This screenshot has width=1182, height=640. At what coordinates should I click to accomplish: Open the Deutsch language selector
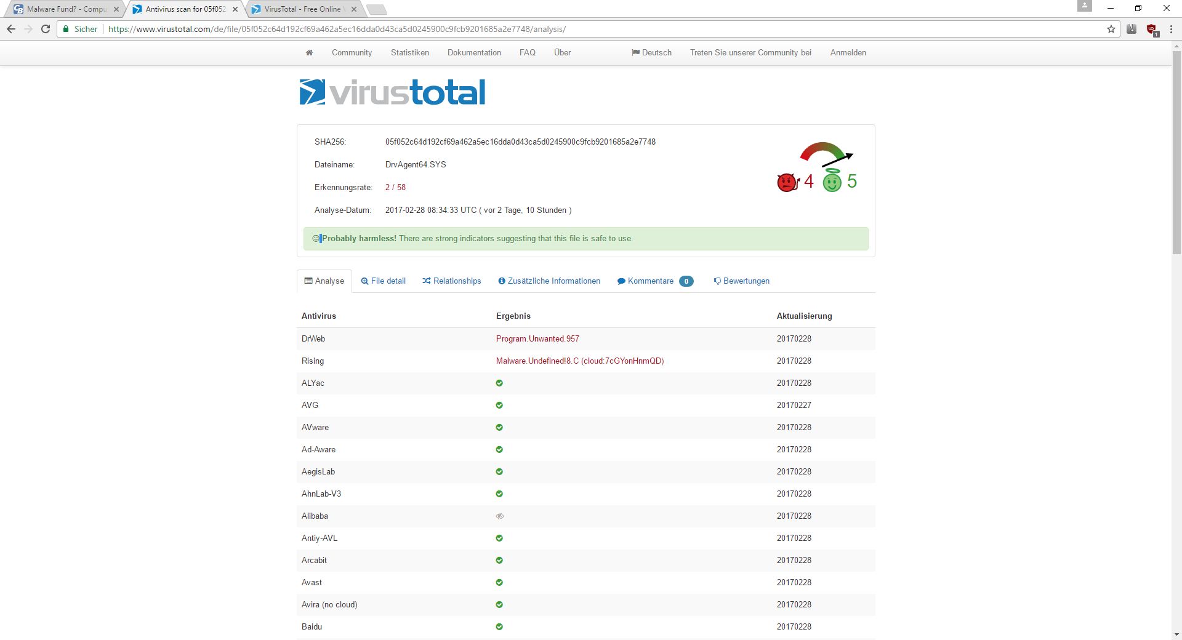click(x=651, y=53)
